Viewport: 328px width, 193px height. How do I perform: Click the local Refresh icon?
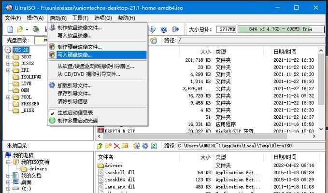[x=154, y=146]
